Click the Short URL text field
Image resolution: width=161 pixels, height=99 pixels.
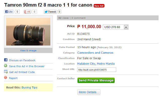click(97, 70)
